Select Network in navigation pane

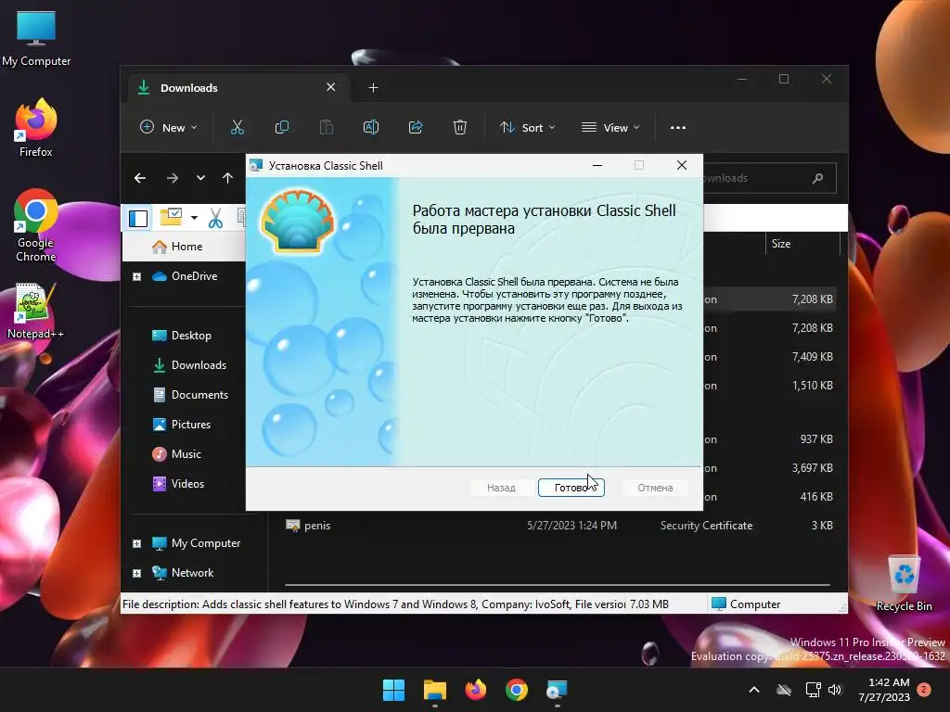tap(192, 573)
